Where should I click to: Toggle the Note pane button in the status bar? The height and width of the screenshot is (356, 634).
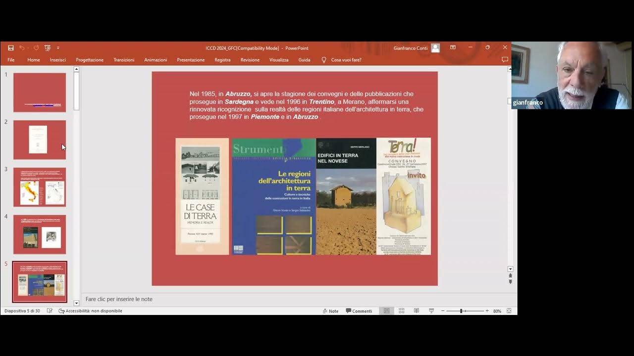tap(331, 311)
